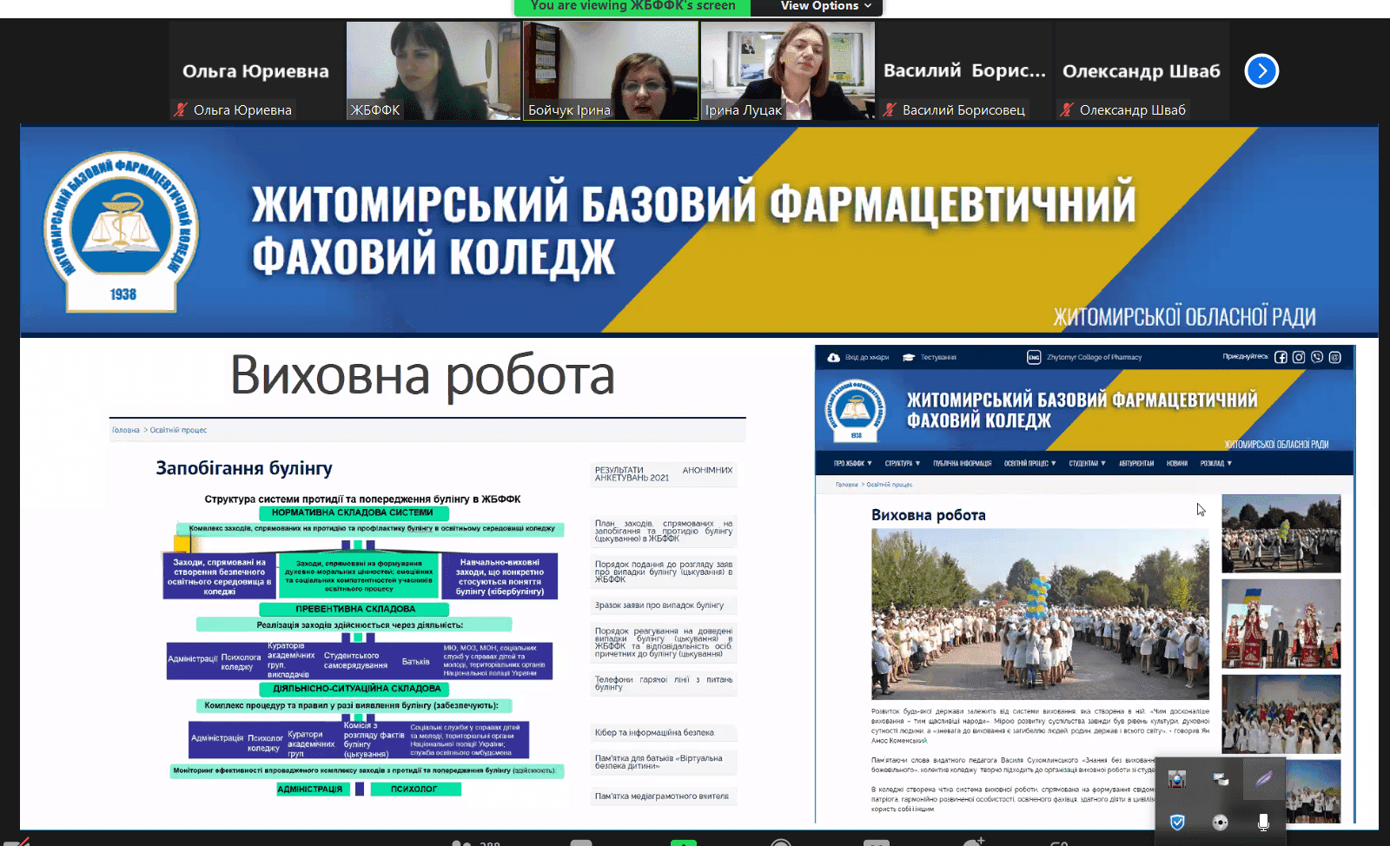The width and height of the screenshot is (1390, 846).
Task: Open Тестування link
Action: click(938, 357)
